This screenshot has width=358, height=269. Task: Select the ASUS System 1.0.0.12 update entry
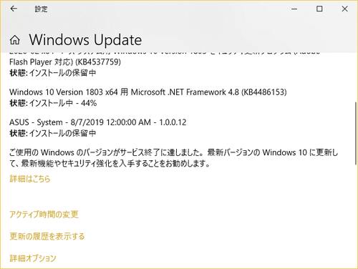(x=98, y=122)
